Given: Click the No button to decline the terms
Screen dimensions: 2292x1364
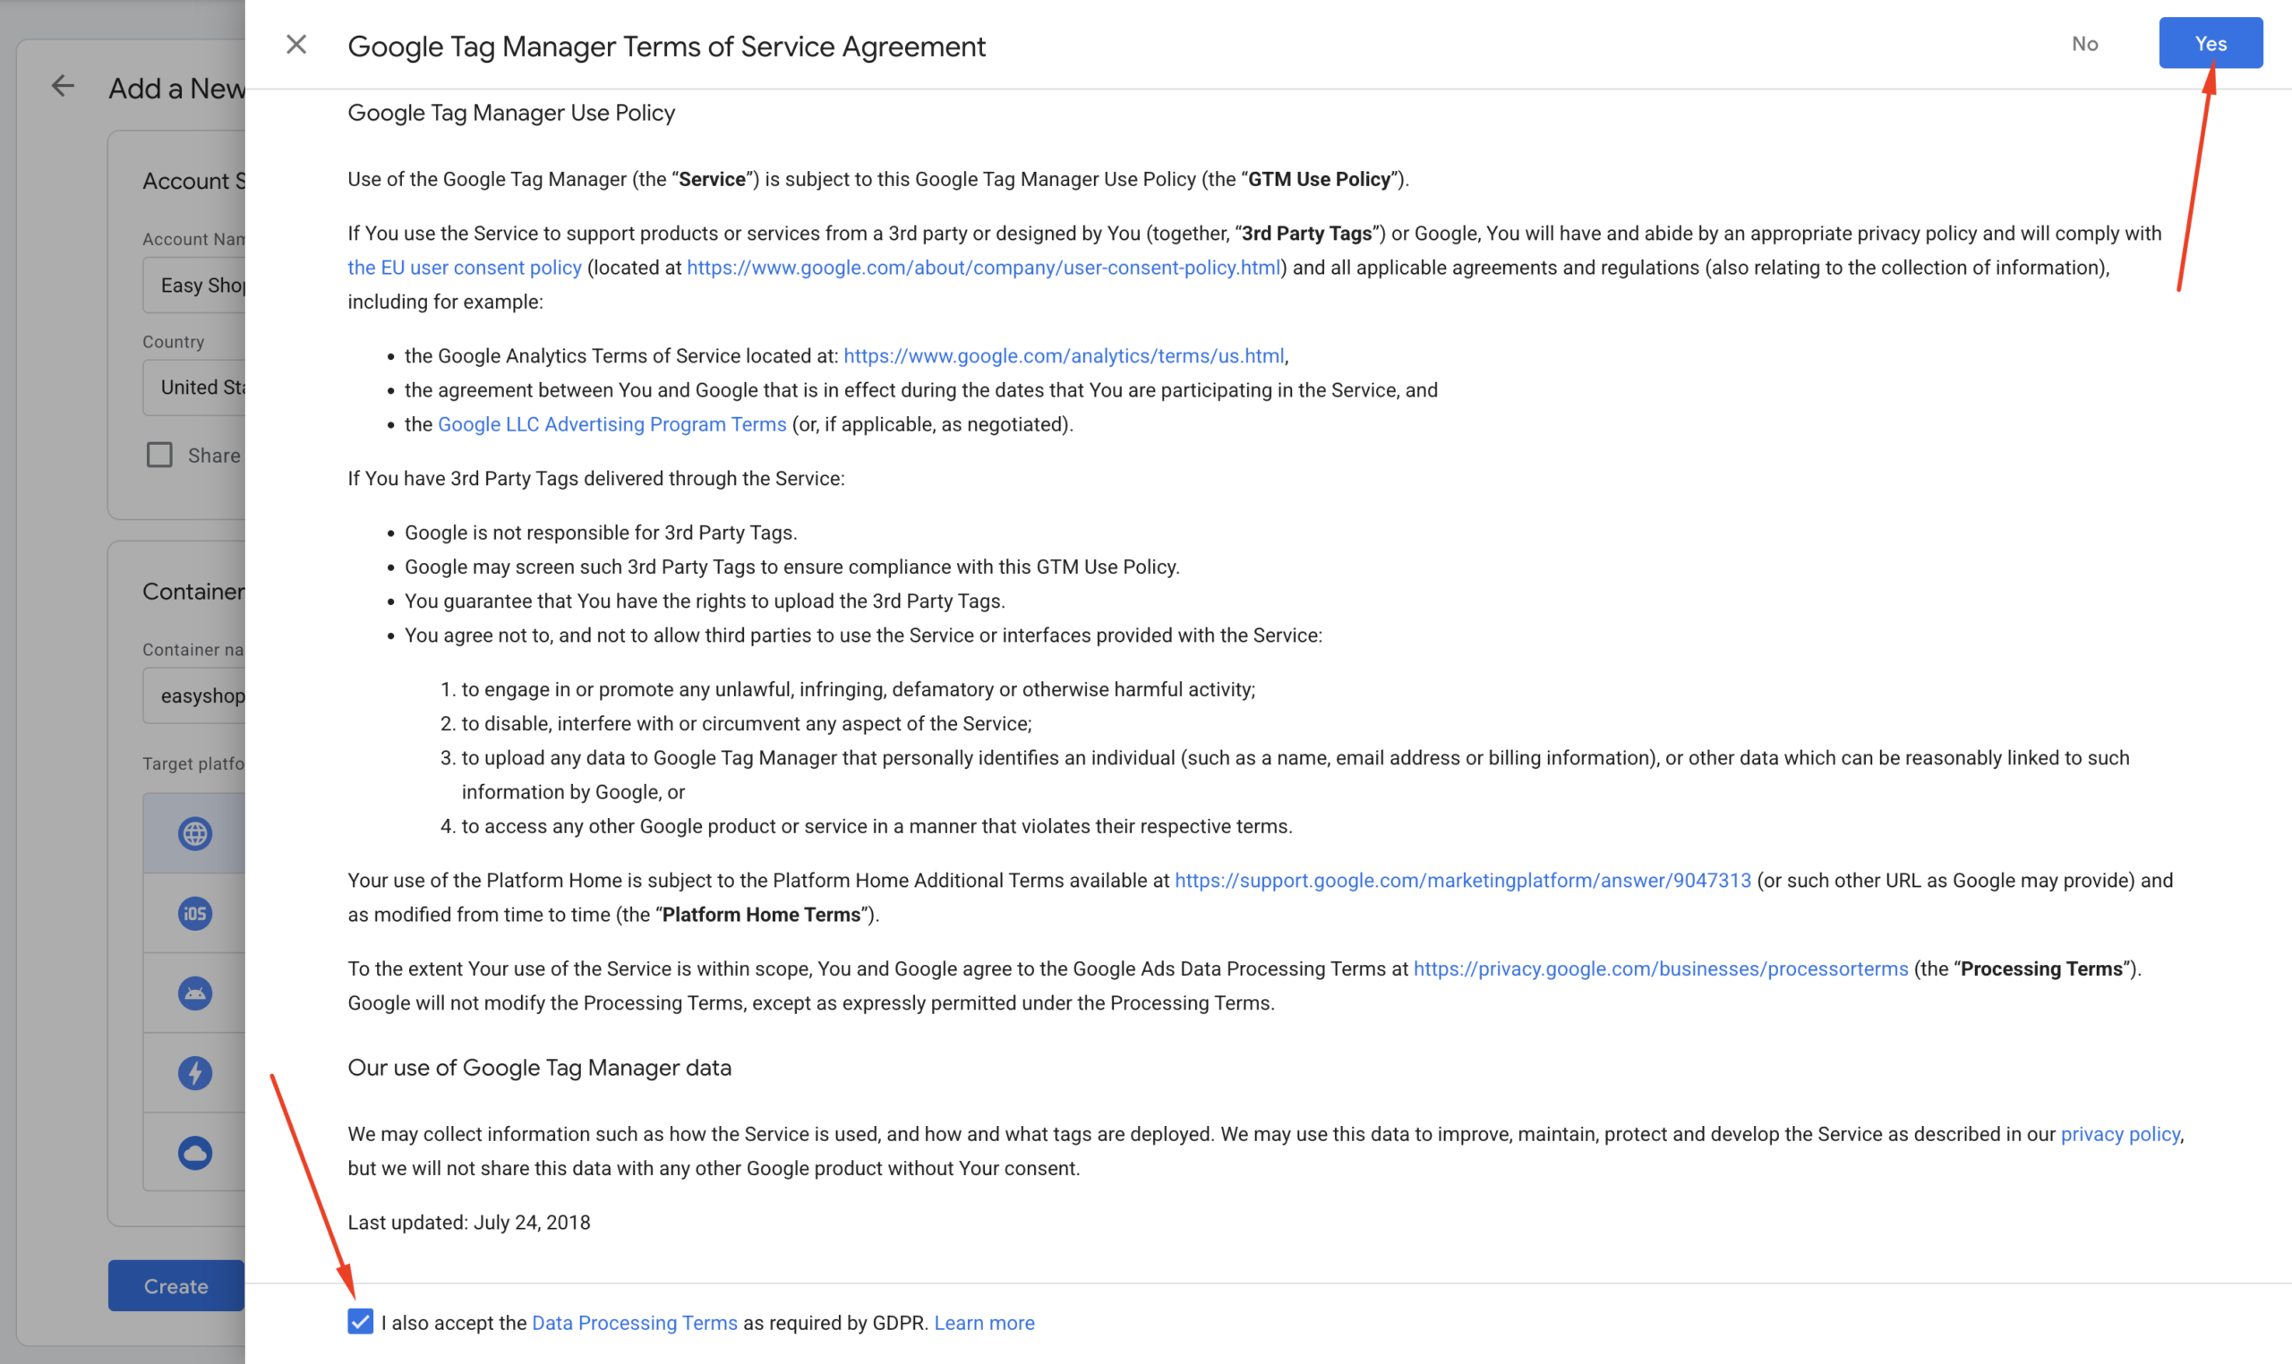Looking at the screenshot, I should (x=2084, y=44).
